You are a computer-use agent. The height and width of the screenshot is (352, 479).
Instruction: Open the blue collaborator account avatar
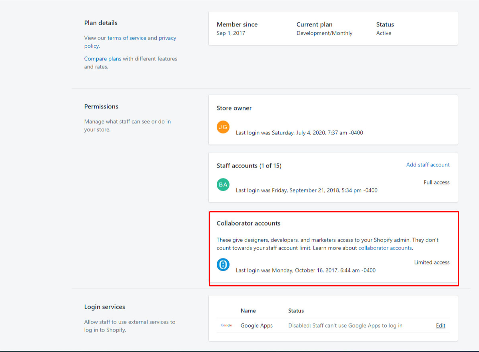tap(223, 265)
